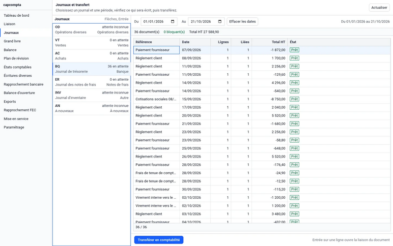The image size is (393, 246).
Task: Click the Au end date field
Action: [206, 22]
